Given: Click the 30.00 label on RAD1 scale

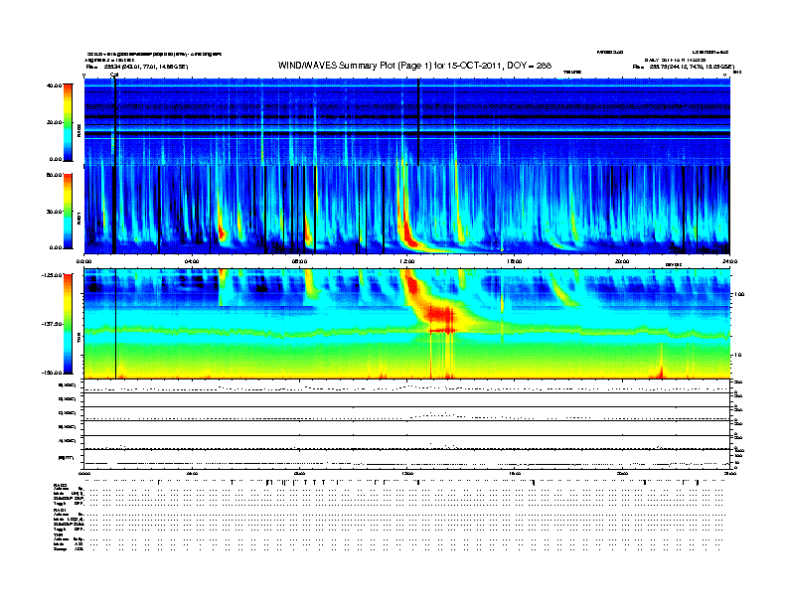Looking at the screenshot, I should tap(54, 212).
